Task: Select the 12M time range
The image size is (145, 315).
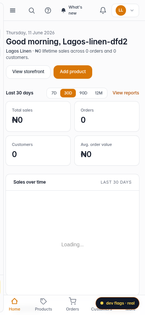Action: tap(99, 93)
